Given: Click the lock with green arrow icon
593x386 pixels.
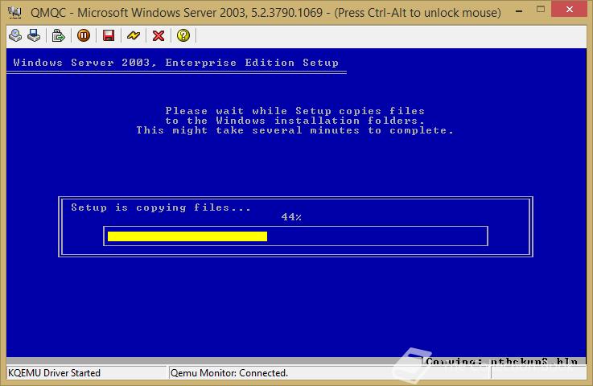Looking at the screenshot, I should coord(58,35).
